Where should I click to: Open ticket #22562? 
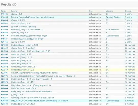pyautogui.click(x=4, y=67)
